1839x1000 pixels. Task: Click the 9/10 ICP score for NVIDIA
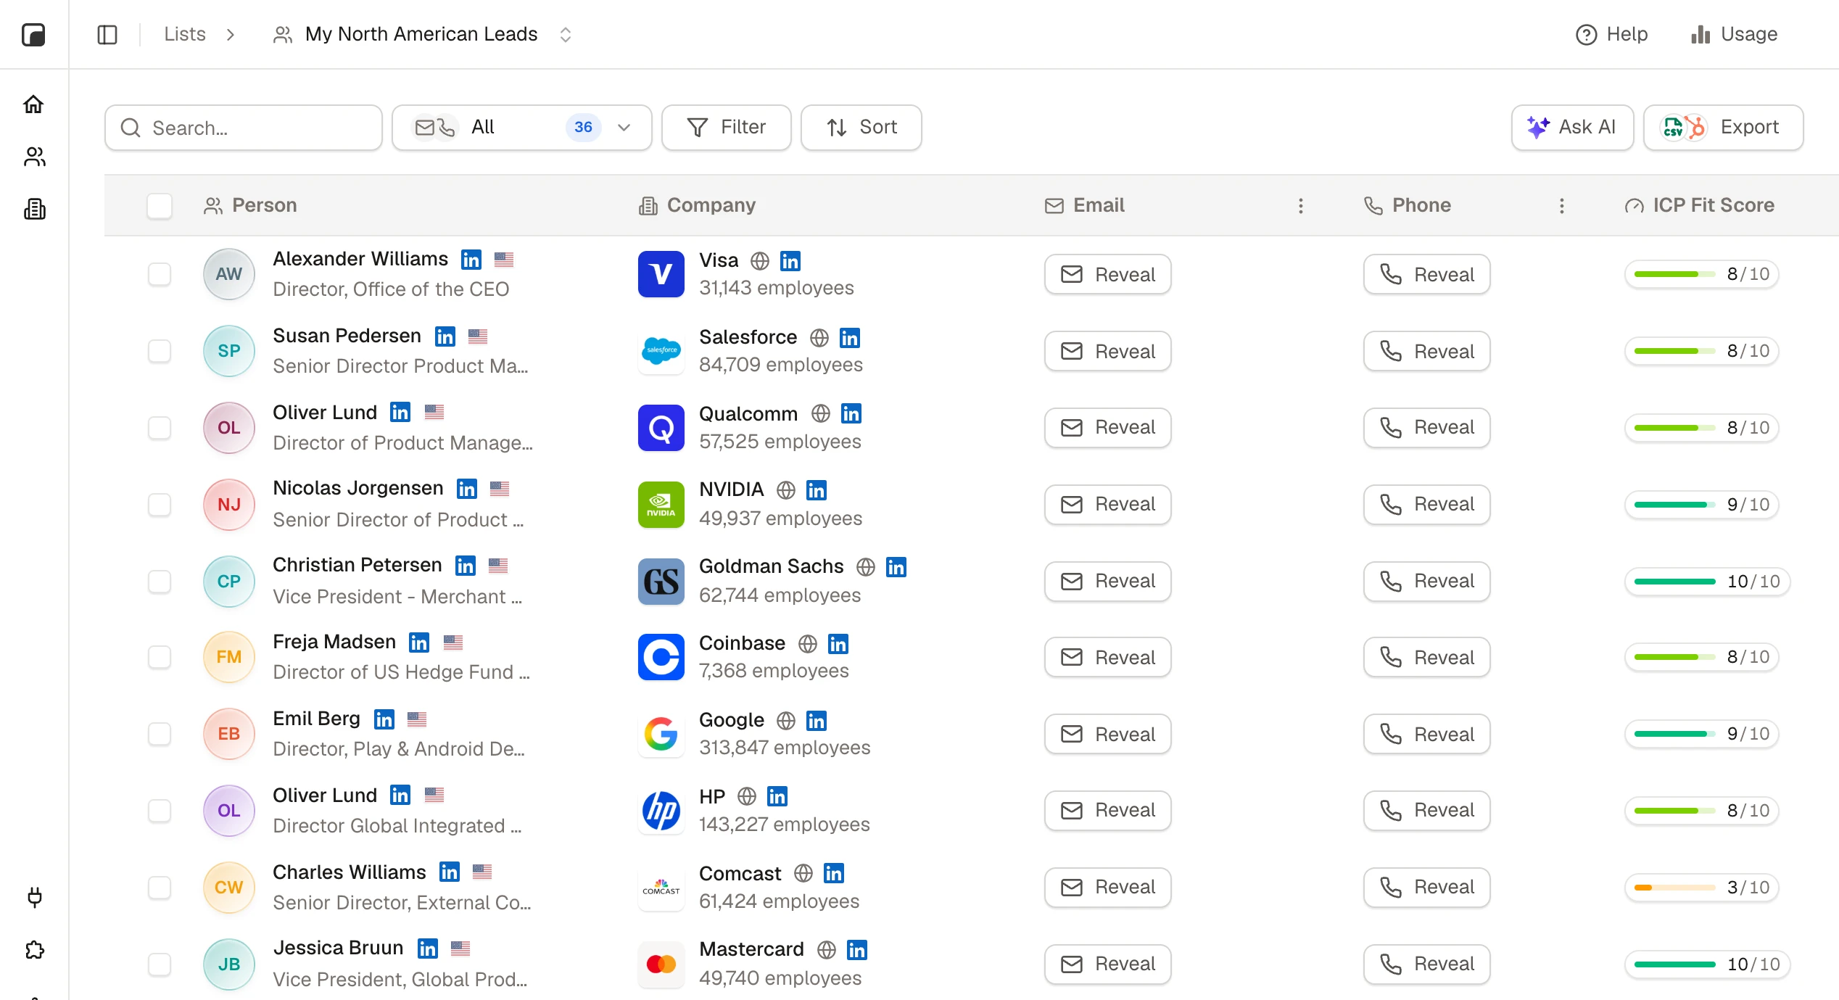coord(1701,504)
